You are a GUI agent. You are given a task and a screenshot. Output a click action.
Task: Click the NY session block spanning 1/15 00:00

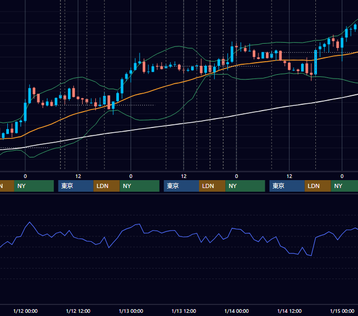point(344,186)
